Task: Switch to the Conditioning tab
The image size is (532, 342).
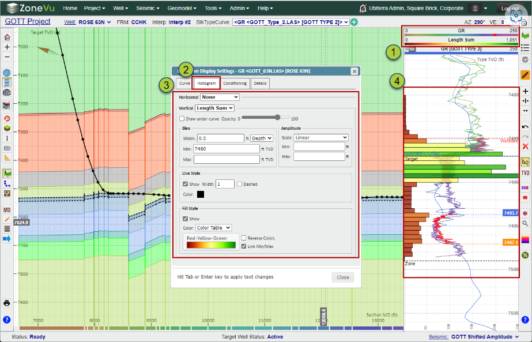Action: [x=235, y=83]
